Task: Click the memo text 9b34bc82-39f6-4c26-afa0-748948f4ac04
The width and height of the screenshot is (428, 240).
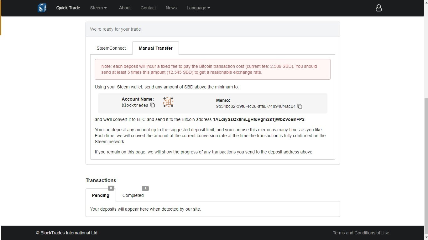Action: click(x=256, y=106)
